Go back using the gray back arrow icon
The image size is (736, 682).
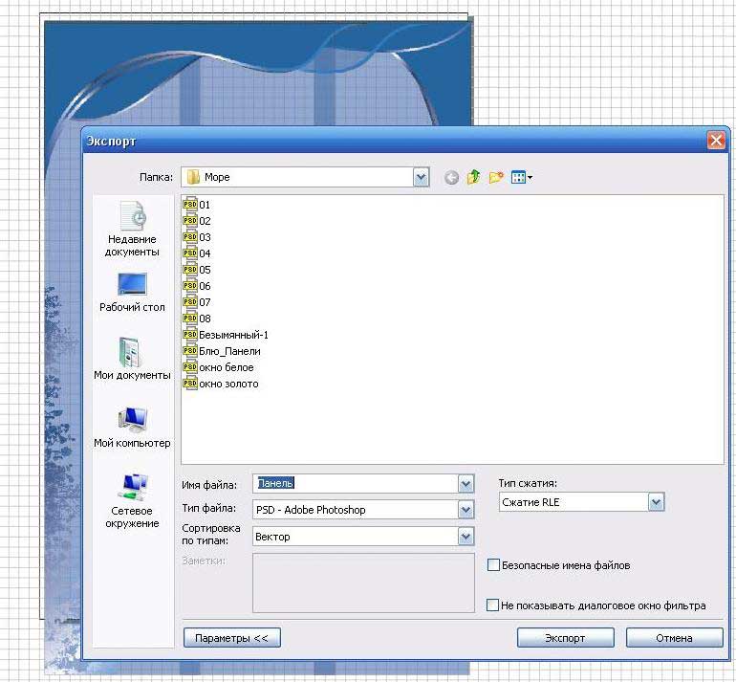coord(451,178)
